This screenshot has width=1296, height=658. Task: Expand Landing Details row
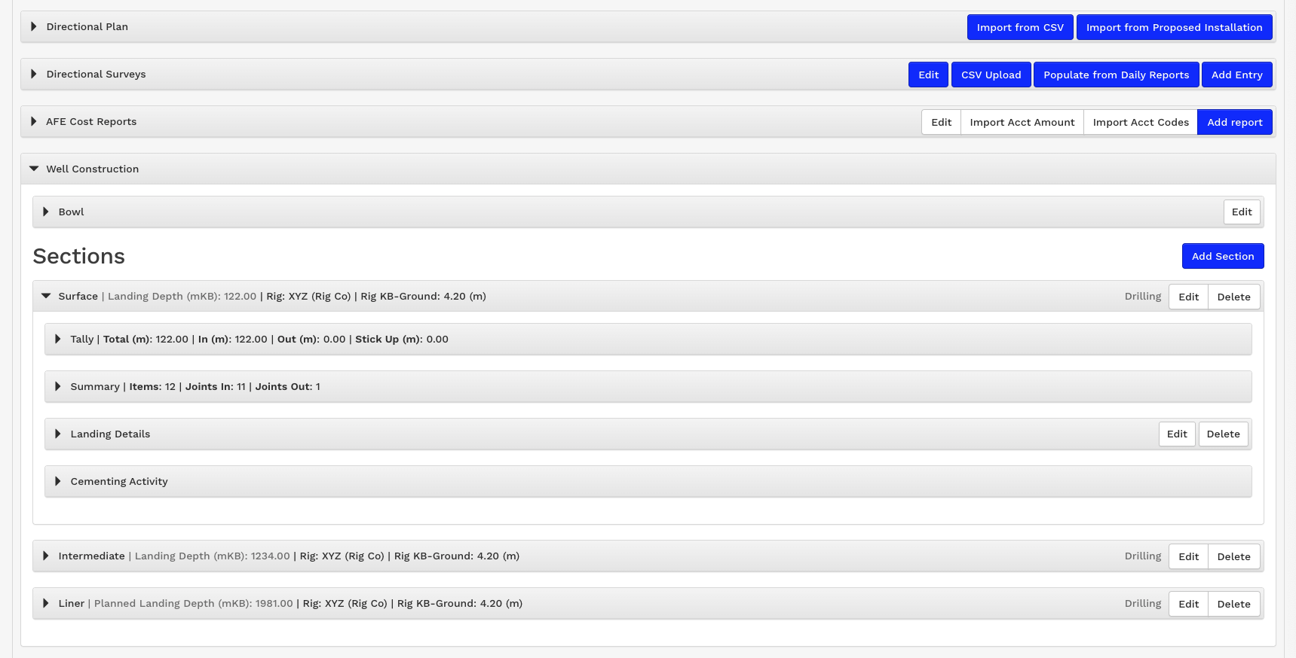click(58, 434)
